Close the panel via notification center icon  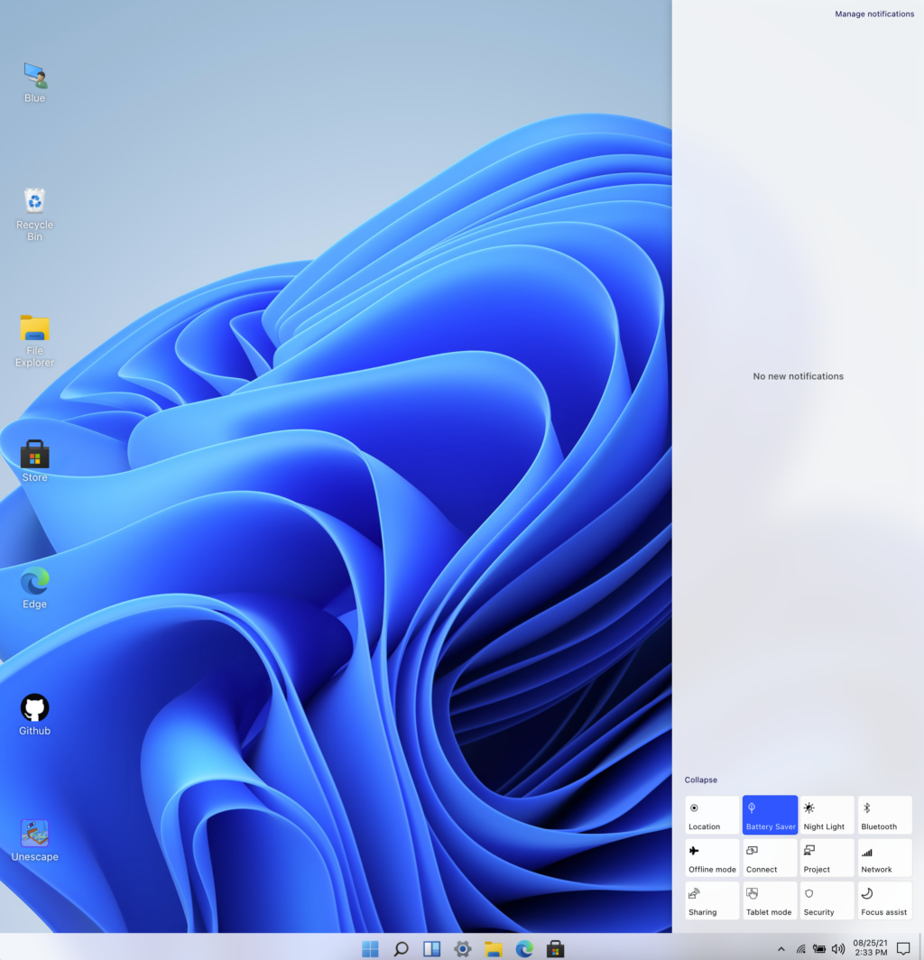pos(903,948)
